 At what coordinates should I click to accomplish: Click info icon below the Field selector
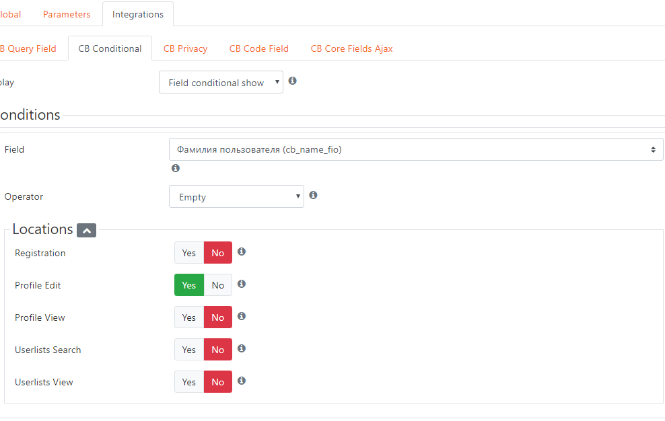176,168
